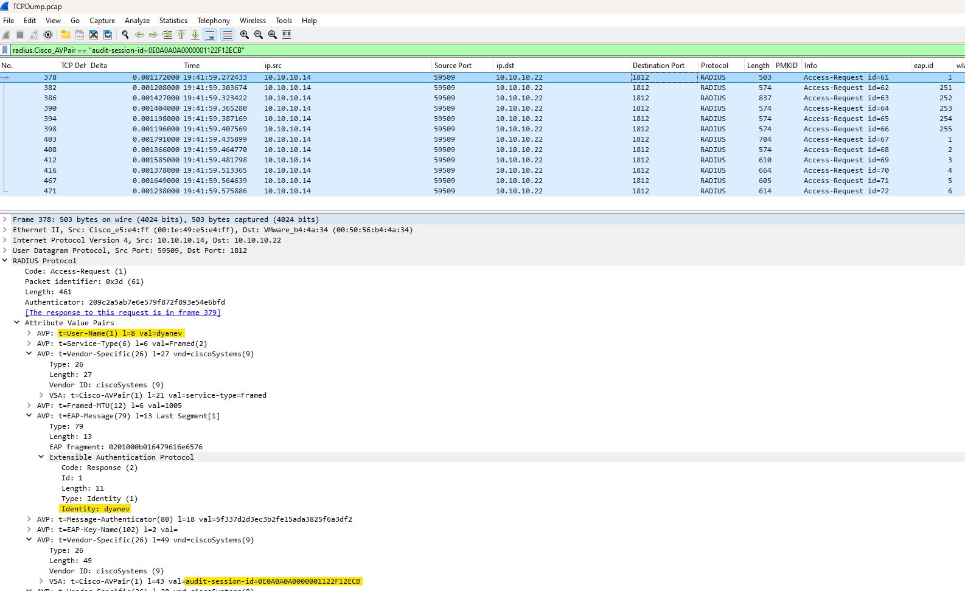Image resolution: width=965 pixels, height=591 pixels.
Task: Open capture options gear icon
Action: (48, 35)
